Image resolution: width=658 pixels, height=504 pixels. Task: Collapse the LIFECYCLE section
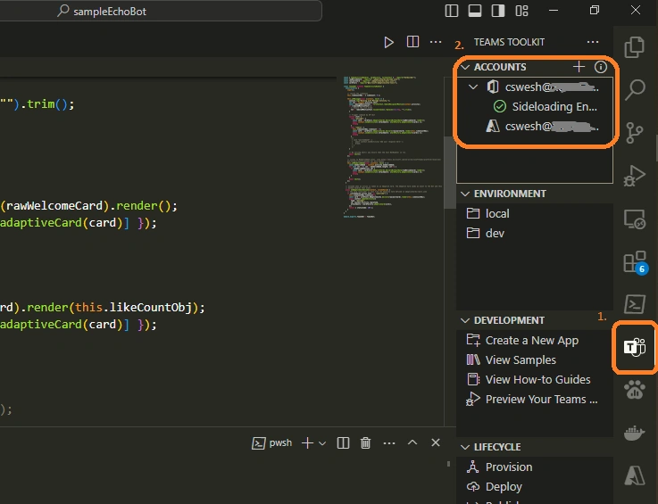click(x=465, y=447)
